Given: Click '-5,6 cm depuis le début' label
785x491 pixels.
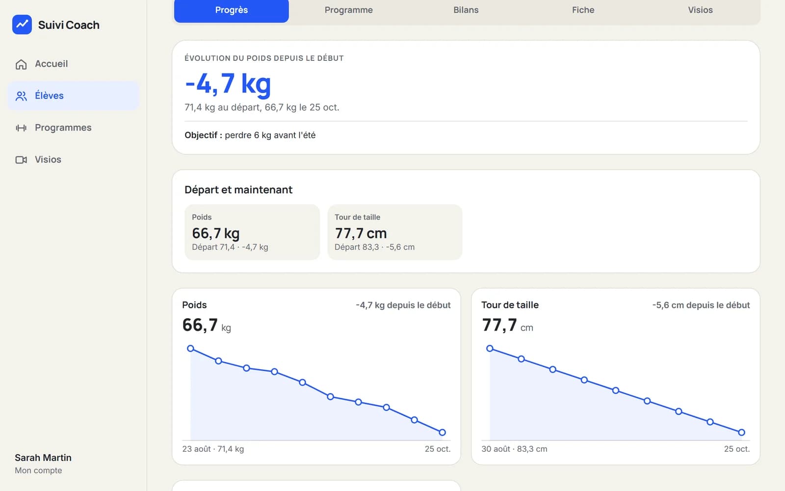Looking at the screenshot, I should [701, 305].
